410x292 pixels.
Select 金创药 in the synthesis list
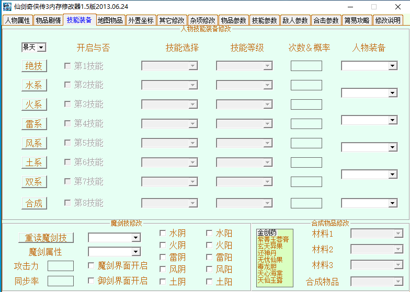coord(267,232)
